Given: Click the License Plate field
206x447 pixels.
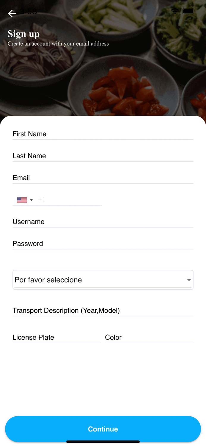Looking at the screenshot, I should pyautogui.click(x=57, y=337).
